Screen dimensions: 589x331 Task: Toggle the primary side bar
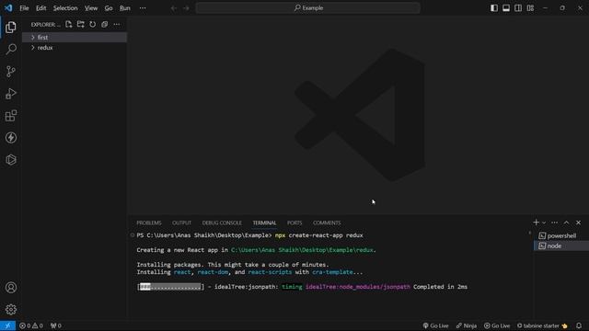[494, 8]
